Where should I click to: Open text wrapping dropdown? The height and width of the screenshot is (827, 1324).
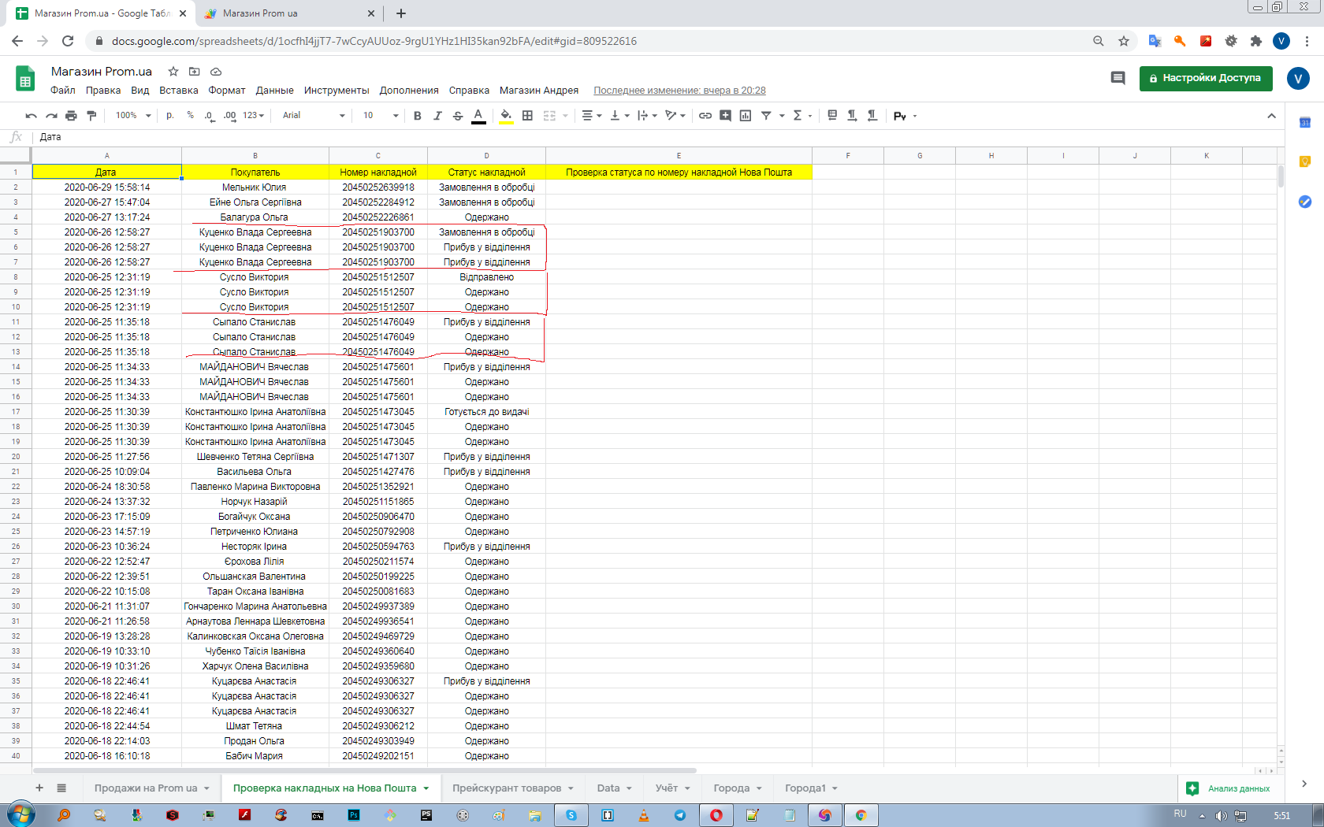pyautogui.click(x=647, y=116)
